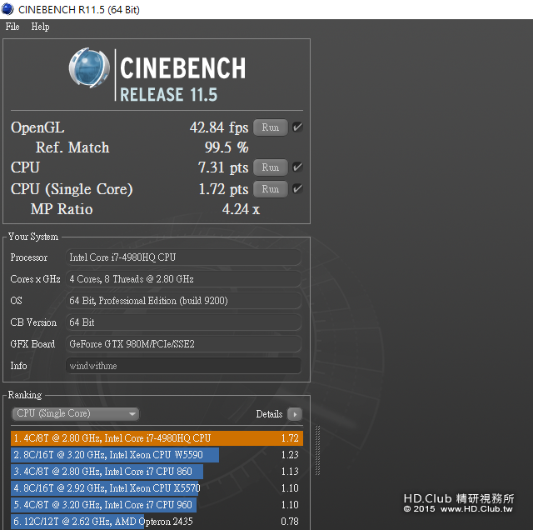
Task: Toggle the OpenGL test checkbox
Action: pyautogui.click(x=297, y=127)
